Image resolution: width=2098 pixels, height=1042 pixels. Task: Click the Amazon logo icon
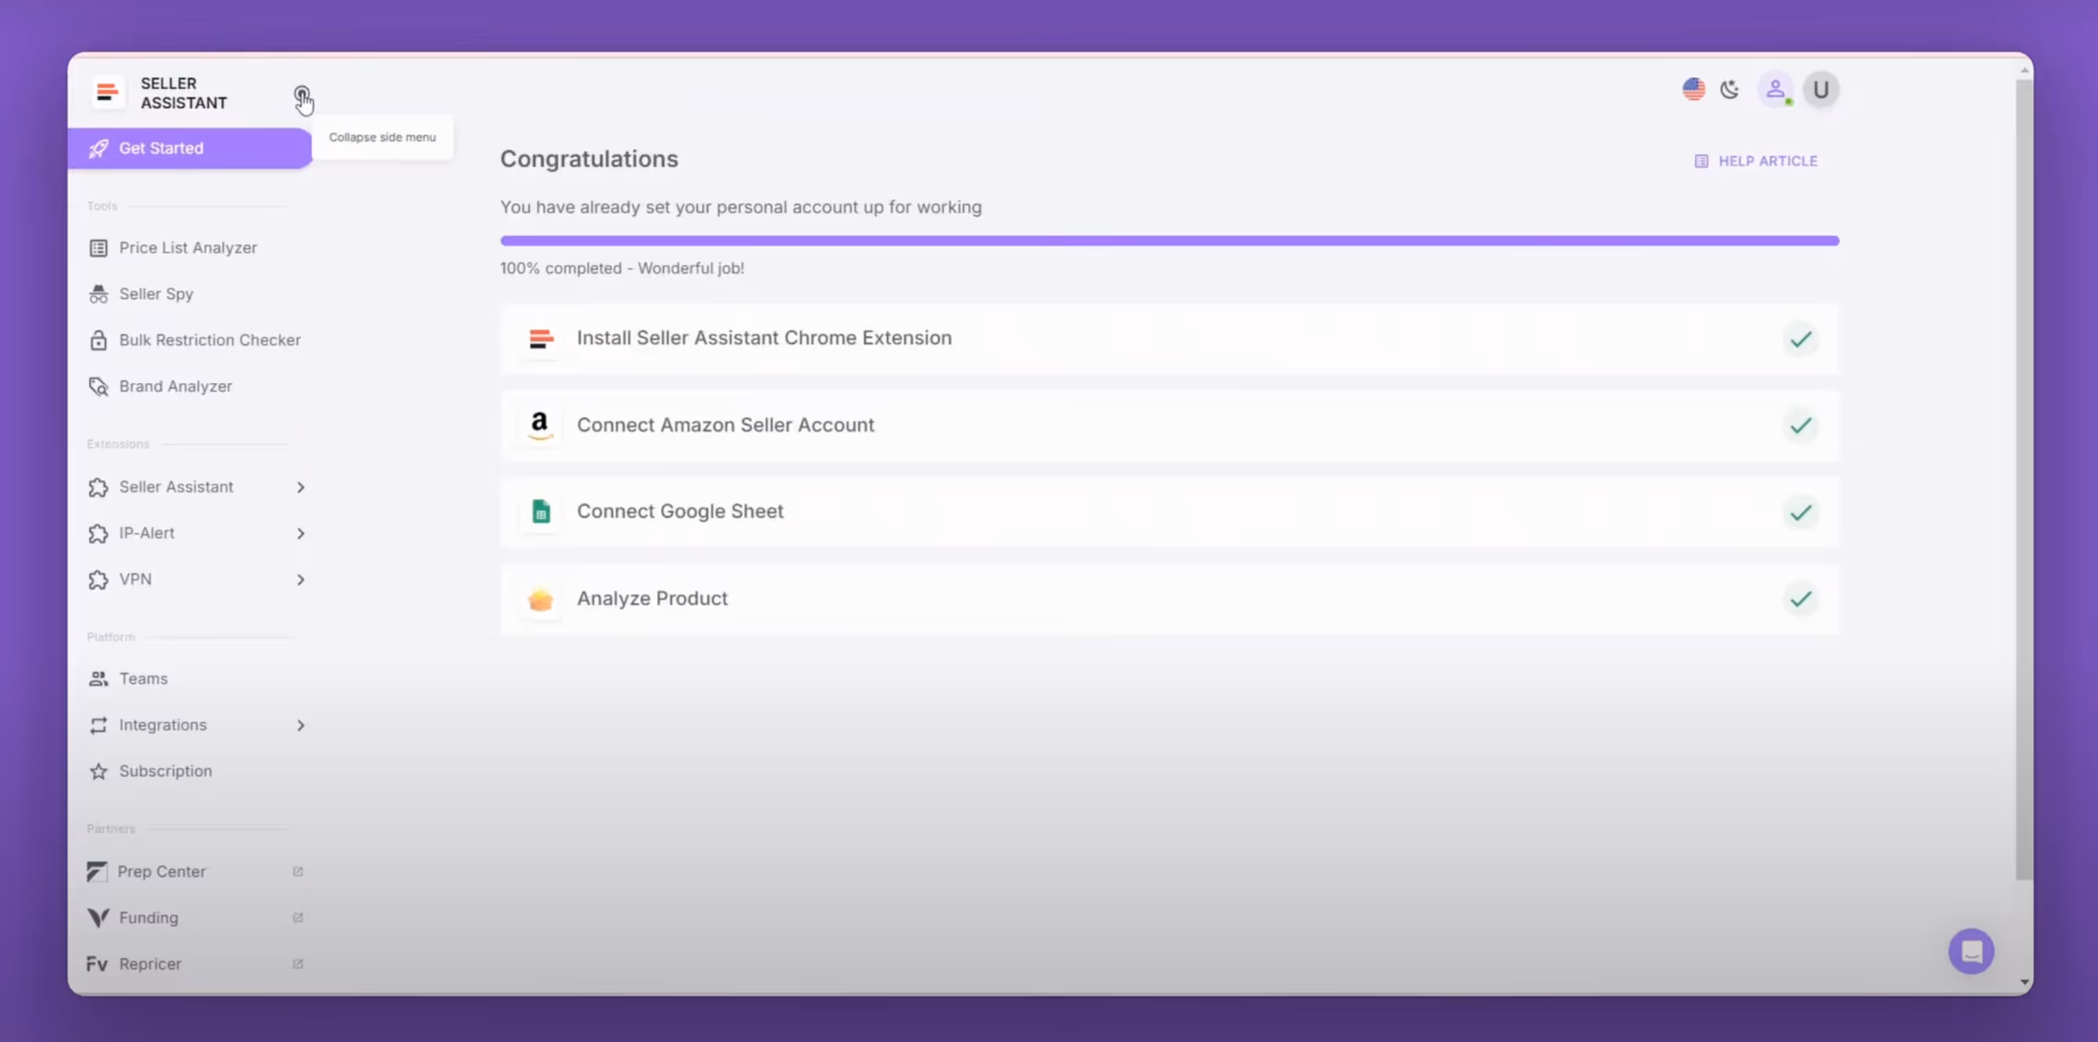point(539,425)
